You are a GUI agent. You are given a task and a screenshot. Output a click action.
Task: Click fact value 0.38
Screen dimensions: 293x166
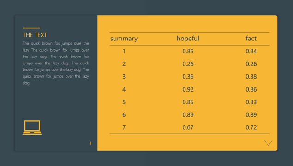pyautogui.click(x=251, y=77)
